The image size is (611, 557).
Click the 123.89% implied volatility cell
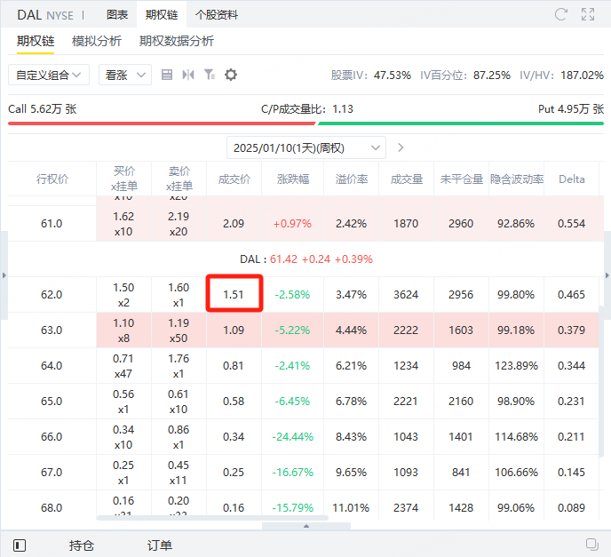(516, 366)
